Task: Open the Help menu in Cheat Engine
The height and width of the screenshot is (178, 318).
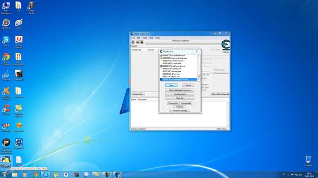Action: [158, 38]
